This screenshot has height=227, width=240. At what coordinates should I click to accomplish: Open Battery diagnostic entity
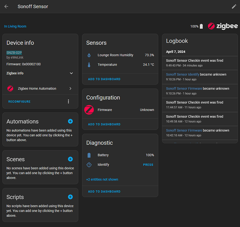tap(120, 155)
